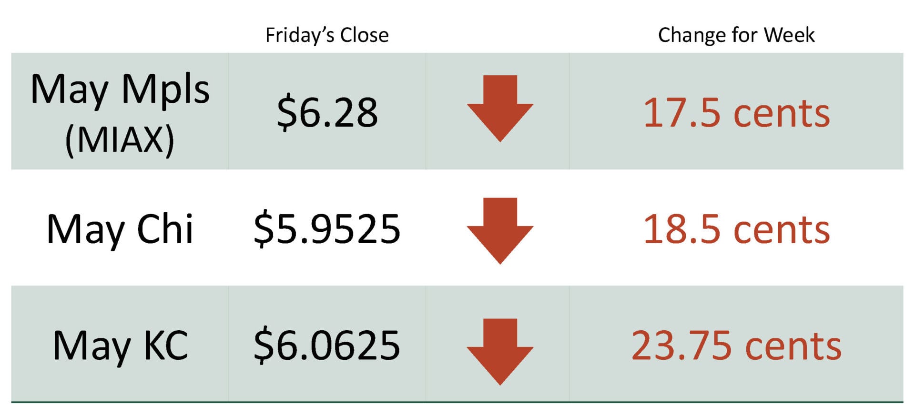The width and height of the screenshot is (915, 415).
Task: Click the $6.28 closing price
Action: (327, 113)
